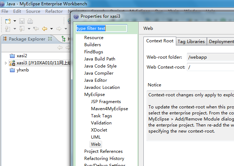Select Builders in properties tree
The height and width of the screenshot is (166, 234).
coord(92,45)
